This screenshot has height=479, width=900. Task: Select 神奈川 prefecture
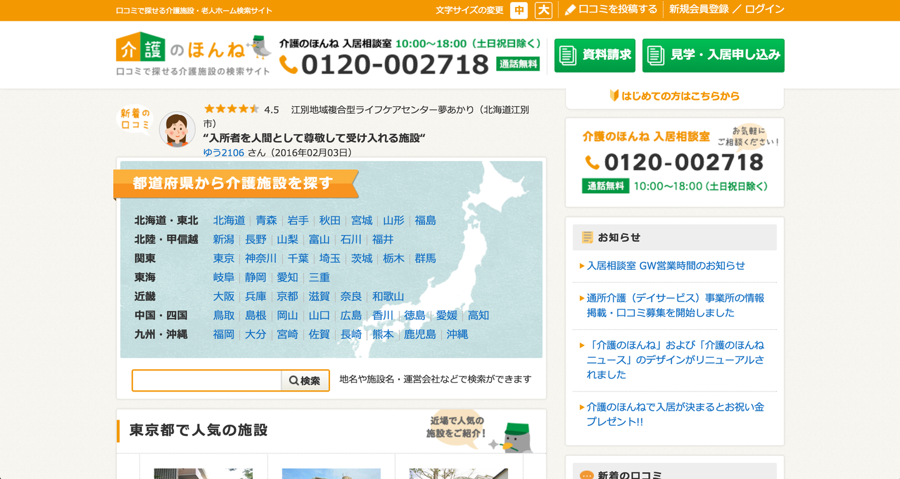pyautogui.click(x=261, y=259)
